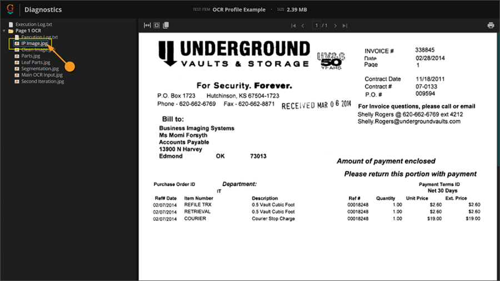
Task: Click the 'Courier Stop Charge' description
Action: pyautogui.click(x=273, y=218)
